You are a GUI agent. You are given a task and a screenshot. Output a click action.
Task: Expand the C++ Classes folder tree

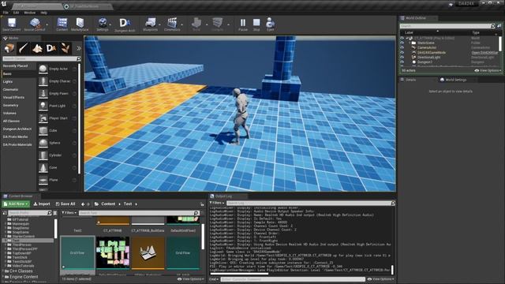pos(3,271)
